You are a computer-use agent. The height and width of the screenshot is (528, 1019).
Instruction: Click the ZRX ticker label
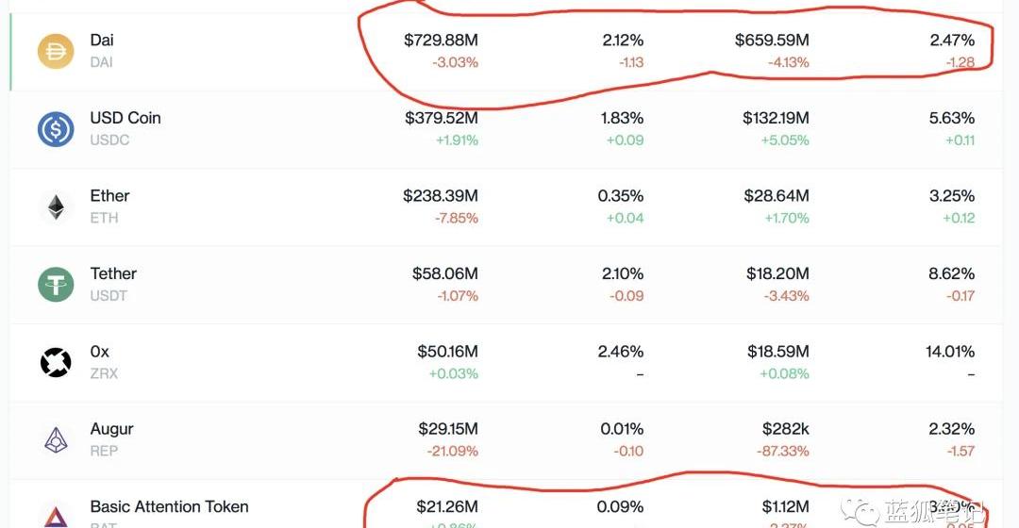pyautogui.click(x=104, y=373)
